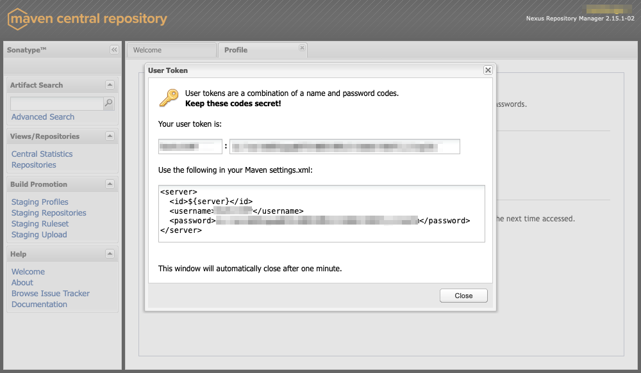
Task: Click the '</server>' closing tag line
Action: [181, 230]
